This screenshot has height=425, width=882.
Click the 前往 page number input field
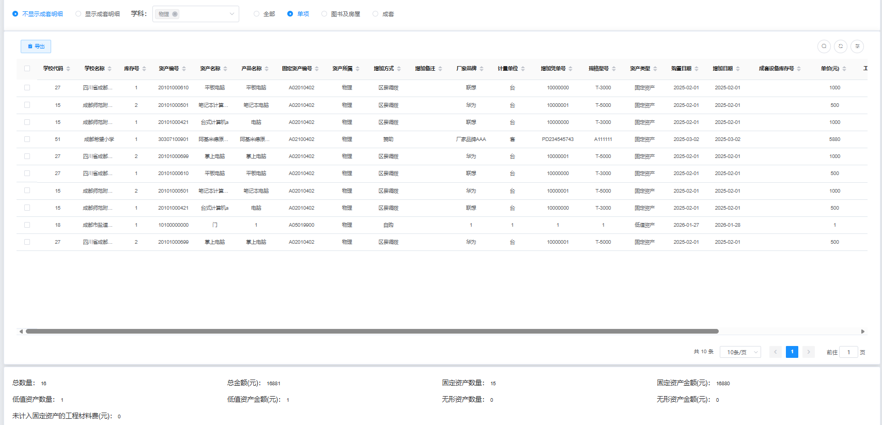click(x=848, y=352)
